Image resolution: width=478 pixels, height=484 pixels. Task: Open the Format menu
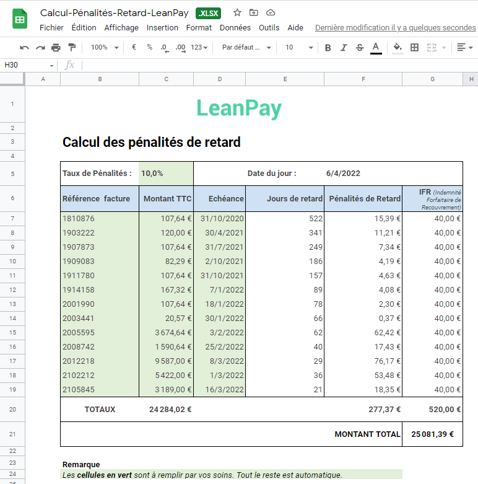pyautogui.click(x=199, y=27)
